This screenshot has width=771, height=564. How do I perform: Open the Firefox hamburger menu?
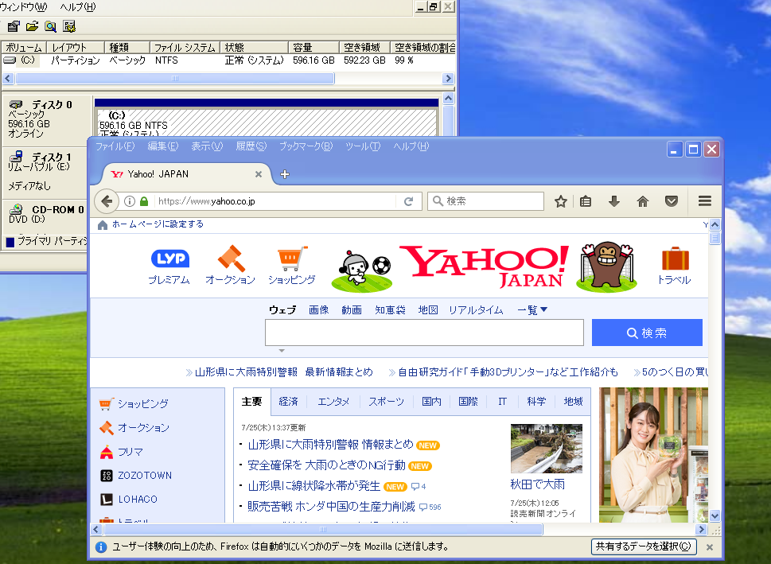click(705, 200)
